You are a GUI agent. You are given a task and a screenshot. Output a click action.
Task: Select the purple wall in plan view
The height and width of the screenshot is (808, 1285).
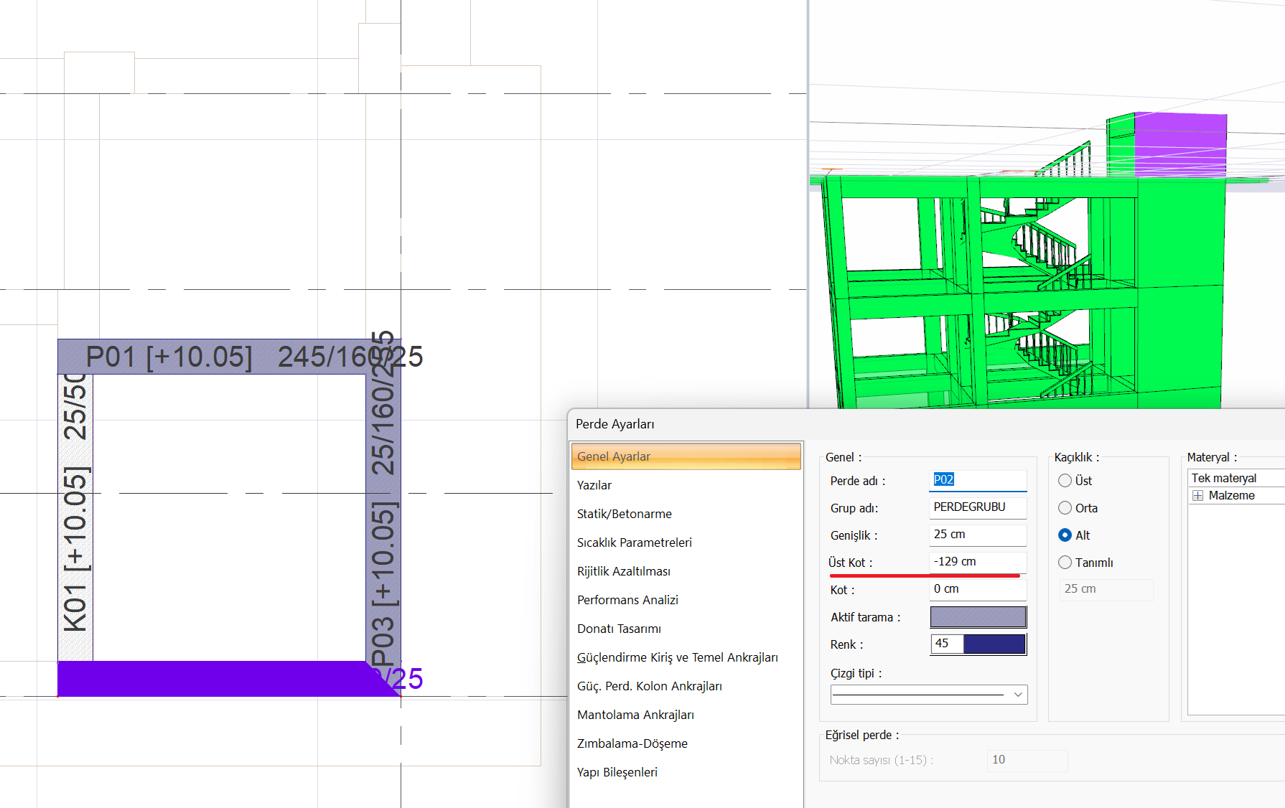pos(215,679)
